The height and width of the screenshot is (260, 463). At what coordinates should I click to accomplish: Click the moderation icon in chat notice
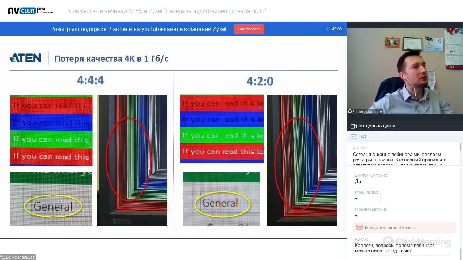click(359, 227)
